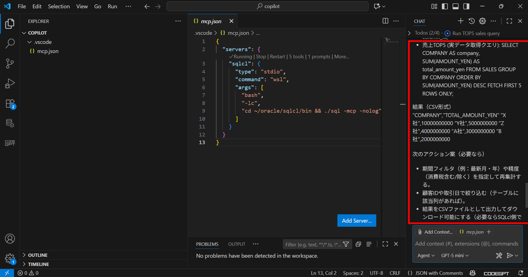
Task: Toggle the primary side bar layout
Action: [x=444, y=6]
